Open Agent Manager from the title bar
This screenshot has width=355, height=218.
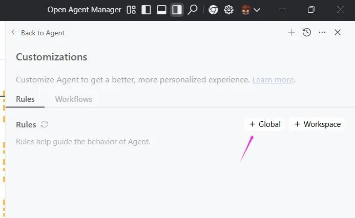84,10
